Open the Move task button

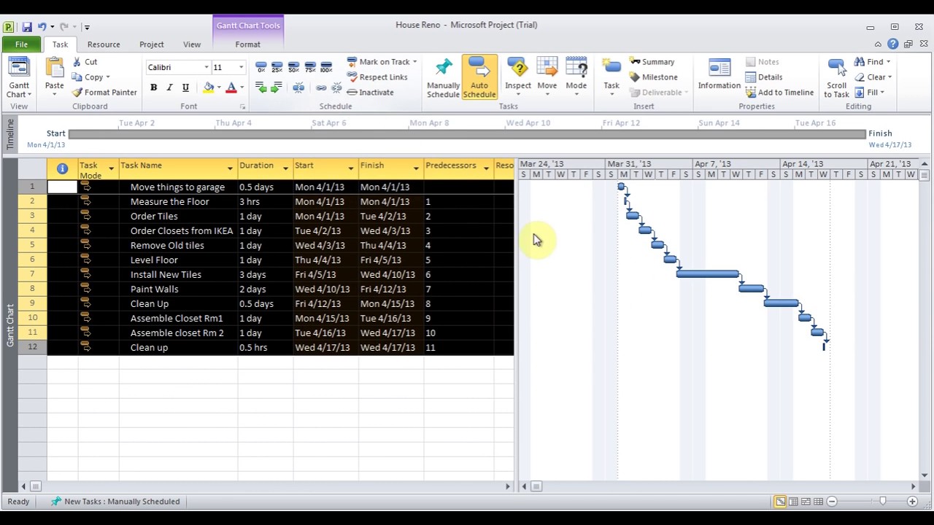547,77
